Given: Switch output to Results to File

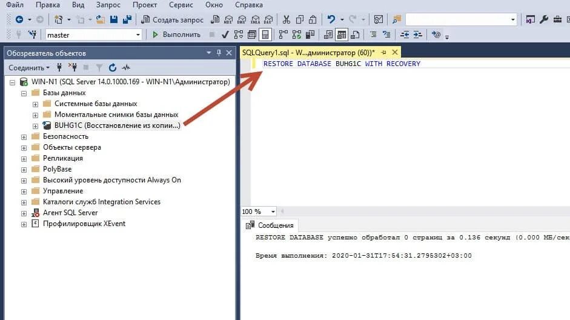Looking at the screenshot, I should (355, 35).
